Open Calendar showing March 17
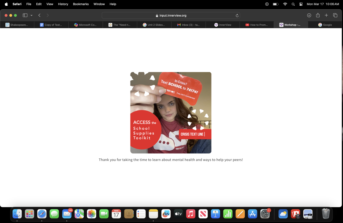 tap(116, 214)
